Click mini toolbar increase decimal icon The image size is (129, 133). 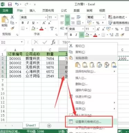click(x=112, y=35)
